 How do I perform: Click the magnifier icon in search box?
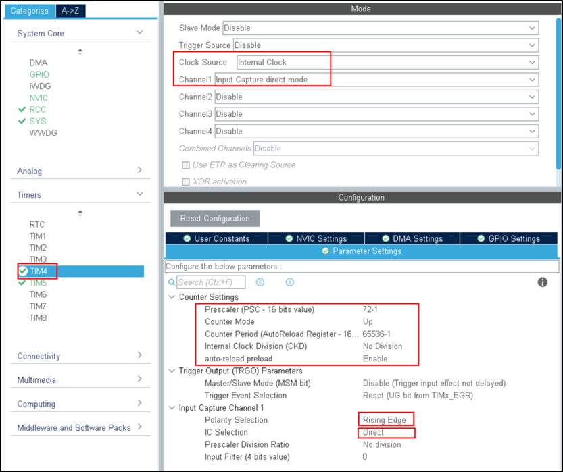[x=173, y=282]
